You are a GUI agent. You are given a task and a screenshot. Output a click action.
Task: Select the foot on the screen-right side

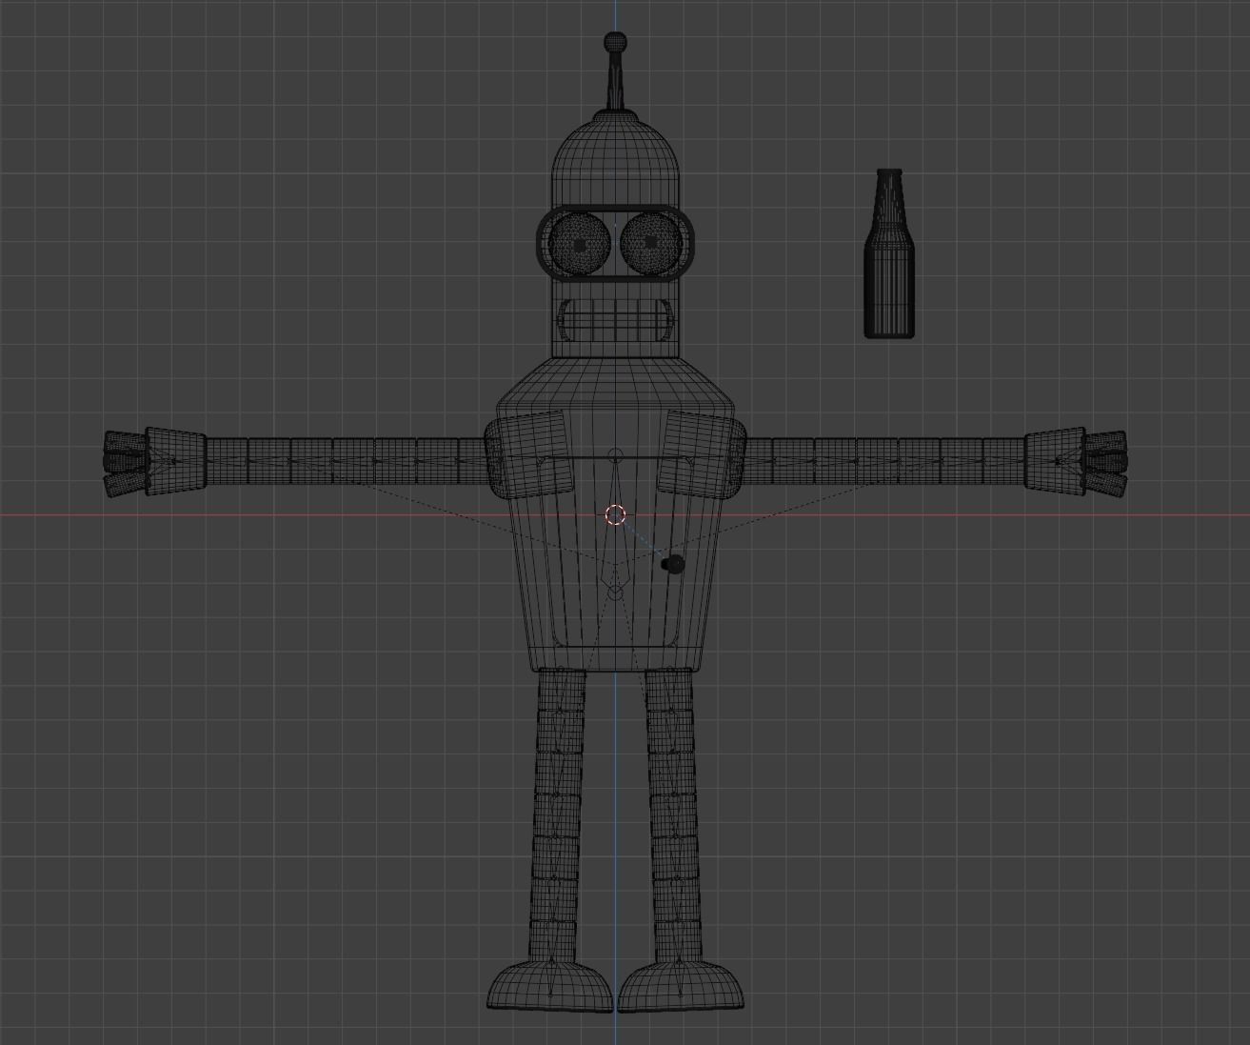(682, 986)
